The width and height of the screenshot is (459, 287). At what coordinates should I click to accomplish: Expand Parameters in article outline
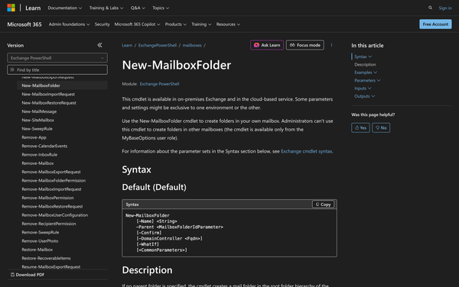tap(367, 80)
